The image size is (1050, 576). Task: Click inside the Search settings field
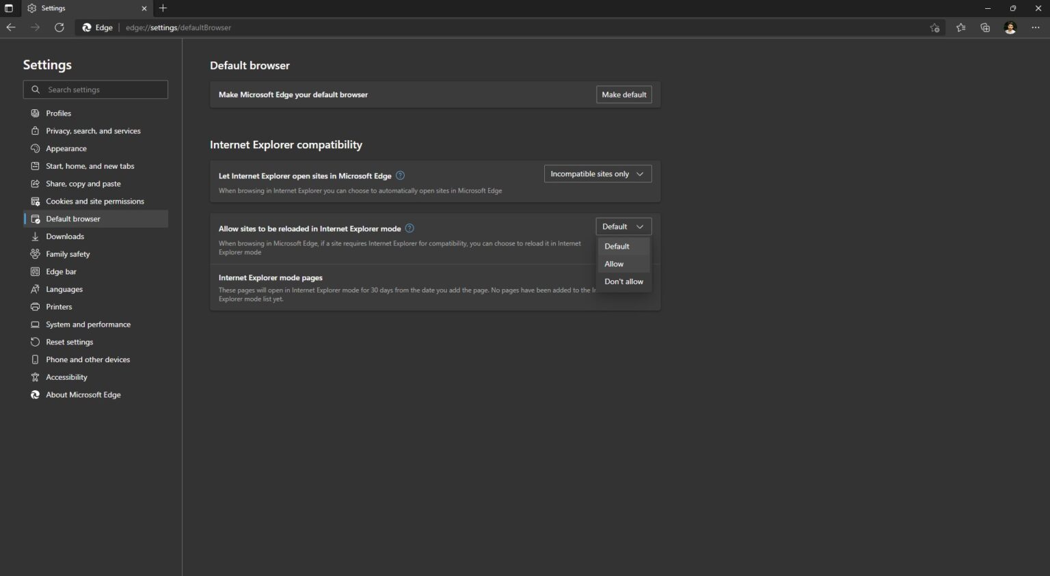pos(96,90)
